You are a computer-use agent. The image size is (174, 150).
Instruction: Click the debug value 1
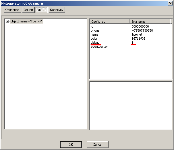point(132,43)
